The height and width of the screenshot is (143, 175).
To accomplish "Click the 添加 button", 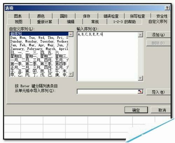I will (x=158, y=35).
